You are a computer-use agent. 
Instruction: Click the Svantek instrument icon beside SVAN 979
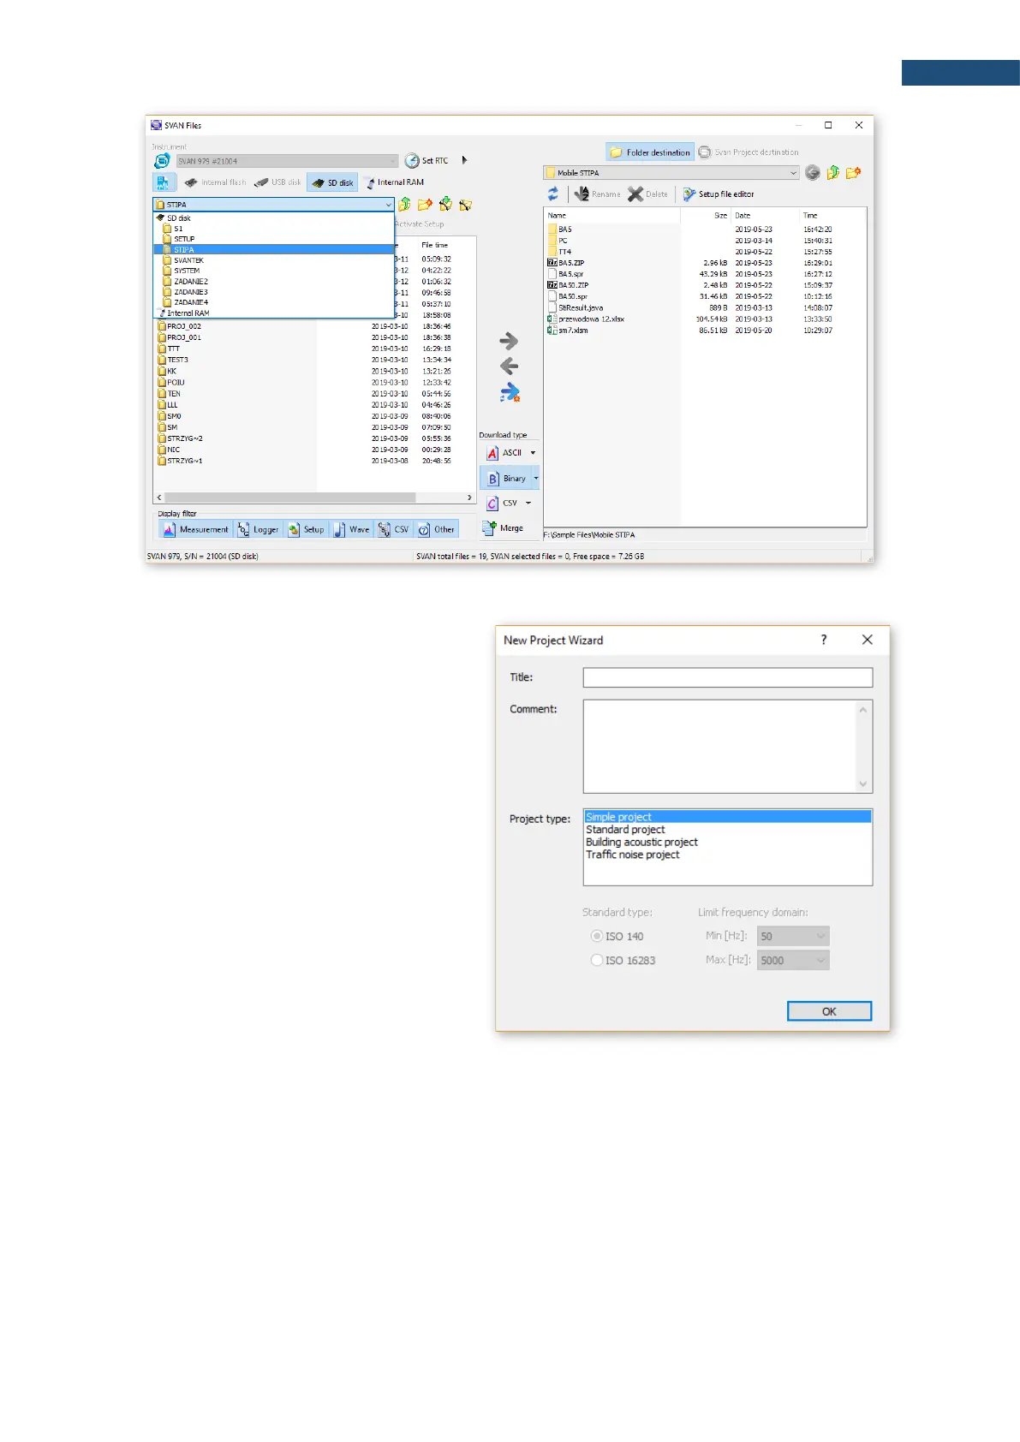coord(162,161)
